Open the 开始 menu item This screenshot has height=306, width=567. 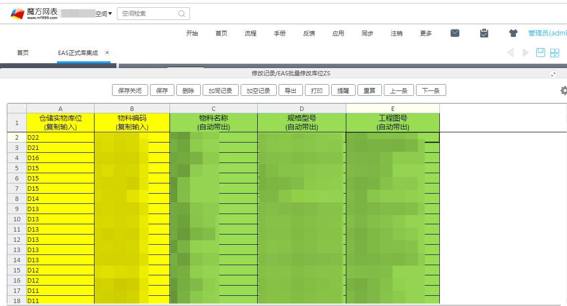tap(192, 33)
